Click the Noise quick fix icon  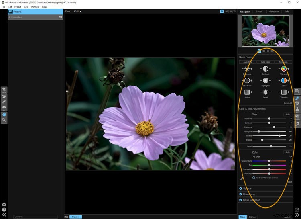pyautogui.click(x=247, y=92)
